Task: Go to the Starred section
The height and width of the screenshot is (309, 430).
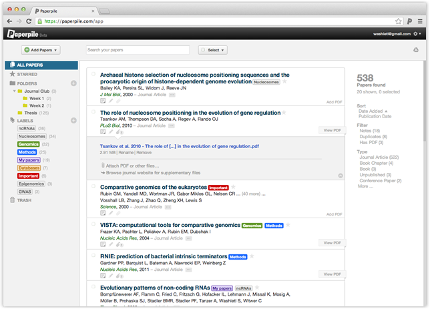Action: [27, 74]
